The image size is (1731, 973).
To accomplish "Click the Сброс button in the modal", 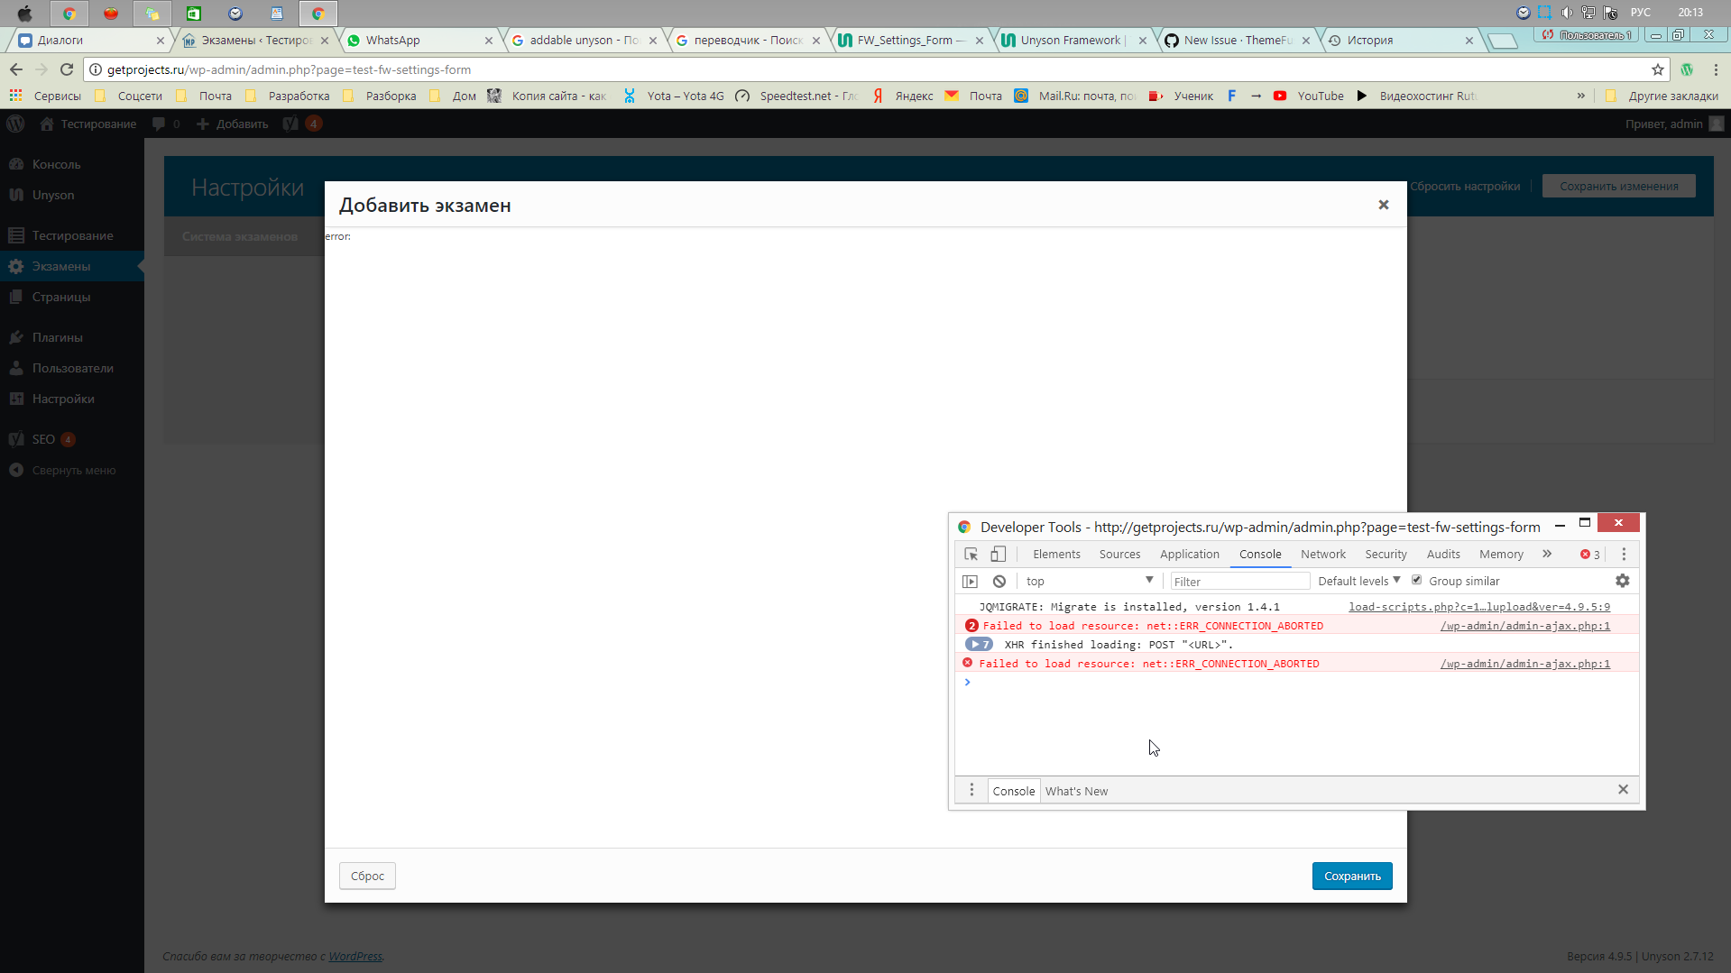I will pos(367,876).
